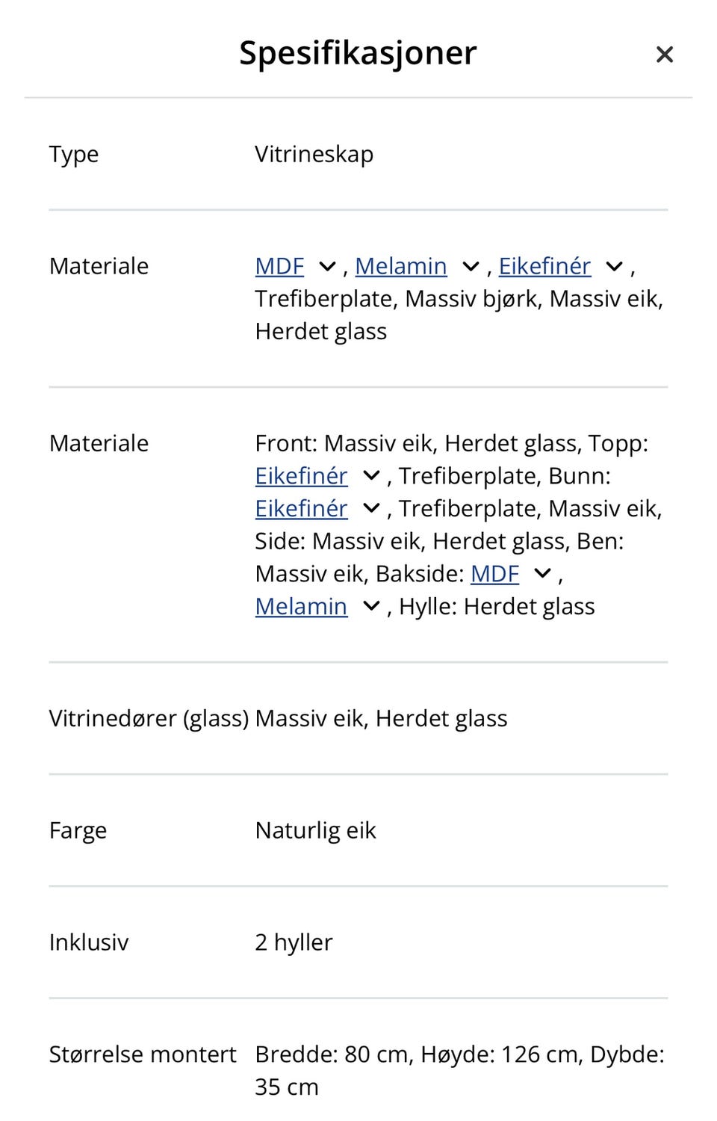Open the Eikefinér link after Topp
The image size is (717, 1121).
[x=301, y=476]
